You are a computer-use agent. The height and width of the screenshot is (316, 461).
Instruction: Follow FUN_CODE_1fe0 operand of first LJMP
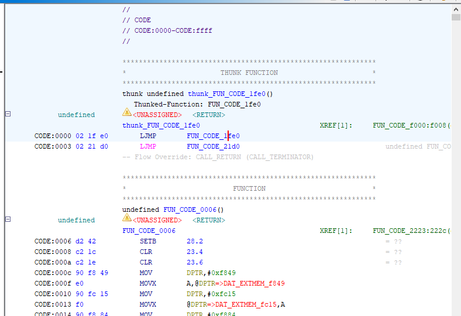[x=213, y=136]
